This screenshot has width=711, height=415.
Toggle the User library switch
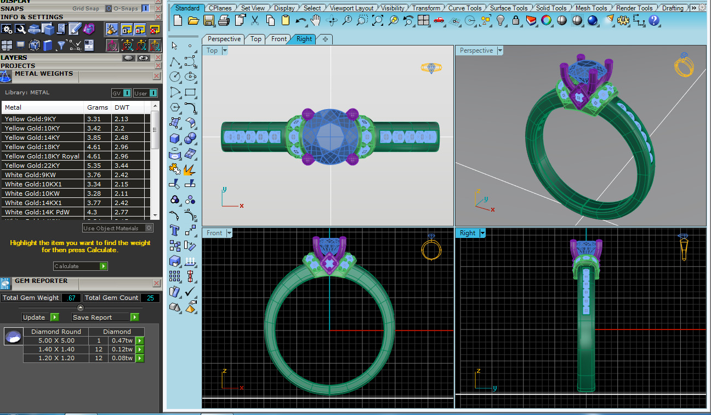tap(145, 93)
